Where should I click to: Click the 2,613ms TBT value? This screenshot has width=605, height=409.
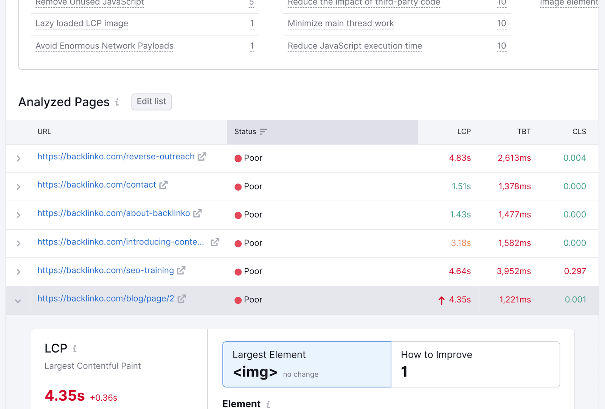[514, 158]
